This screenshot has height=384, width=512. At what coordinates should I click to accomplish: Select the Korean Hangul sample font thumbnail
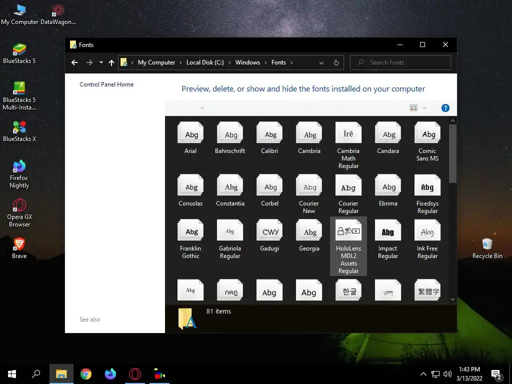tap(348, 290)
